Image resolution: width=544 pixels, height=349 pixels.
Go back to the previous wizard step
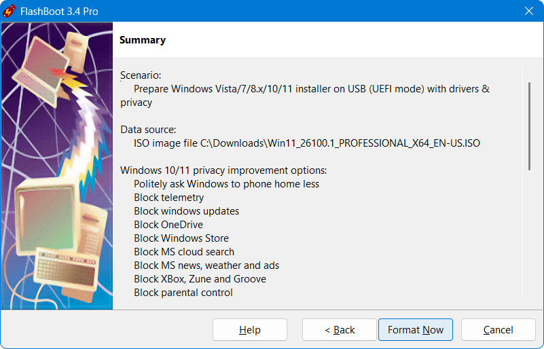(339, 330)
